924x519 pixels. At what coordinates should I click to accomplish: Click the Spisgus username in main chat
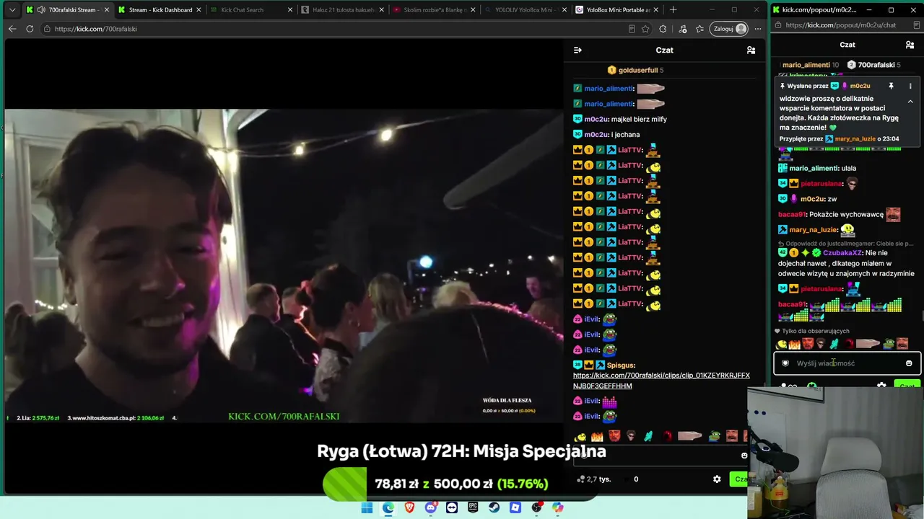pyautogui.click(x=621, y=365)
